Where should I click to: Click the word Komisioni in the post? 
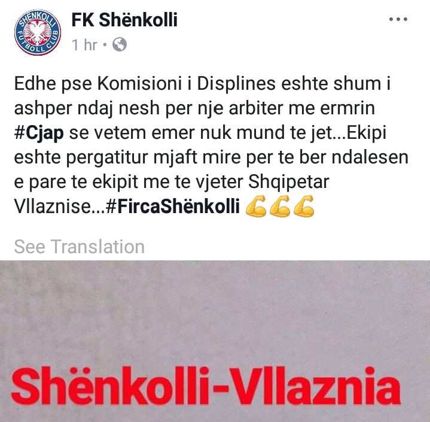139,83
